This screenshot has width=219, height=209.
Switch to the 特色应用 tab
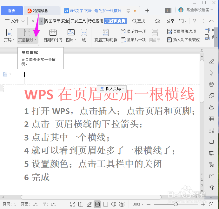point(96,21)
